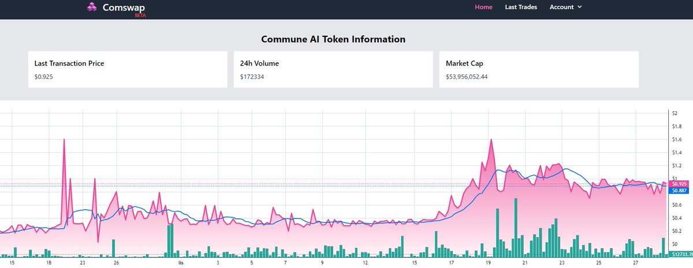Select the Market Cap value $53,956,052.44

pos(467,76)
